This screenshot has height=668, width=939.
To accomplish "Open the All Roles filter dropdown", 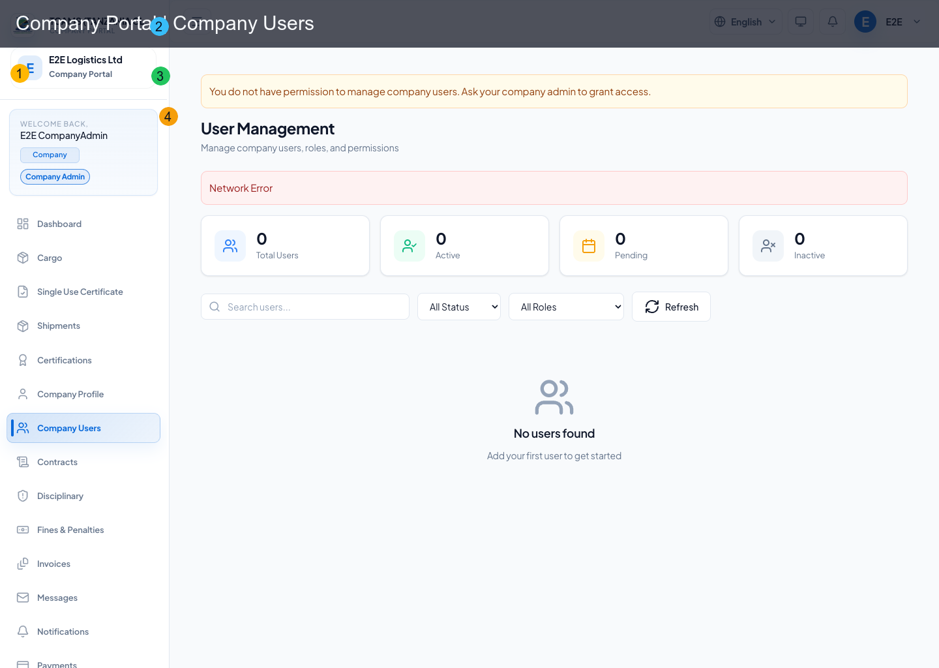I will (x=566, y=307).
